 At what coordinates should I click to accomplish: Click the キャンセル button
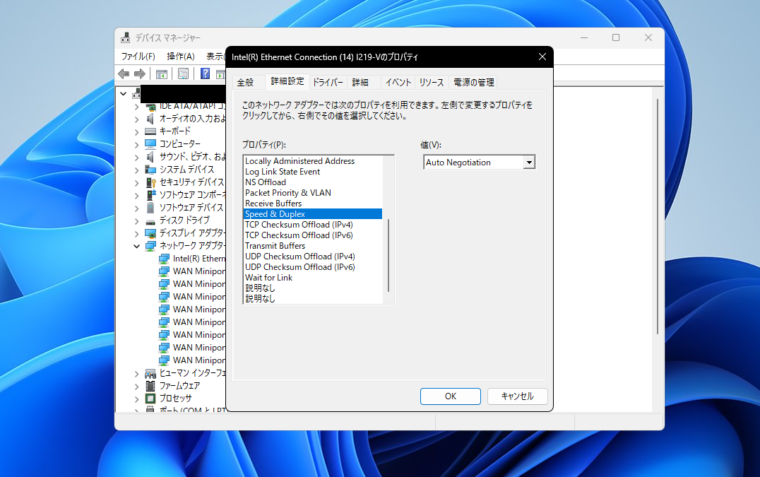(517, 396)
